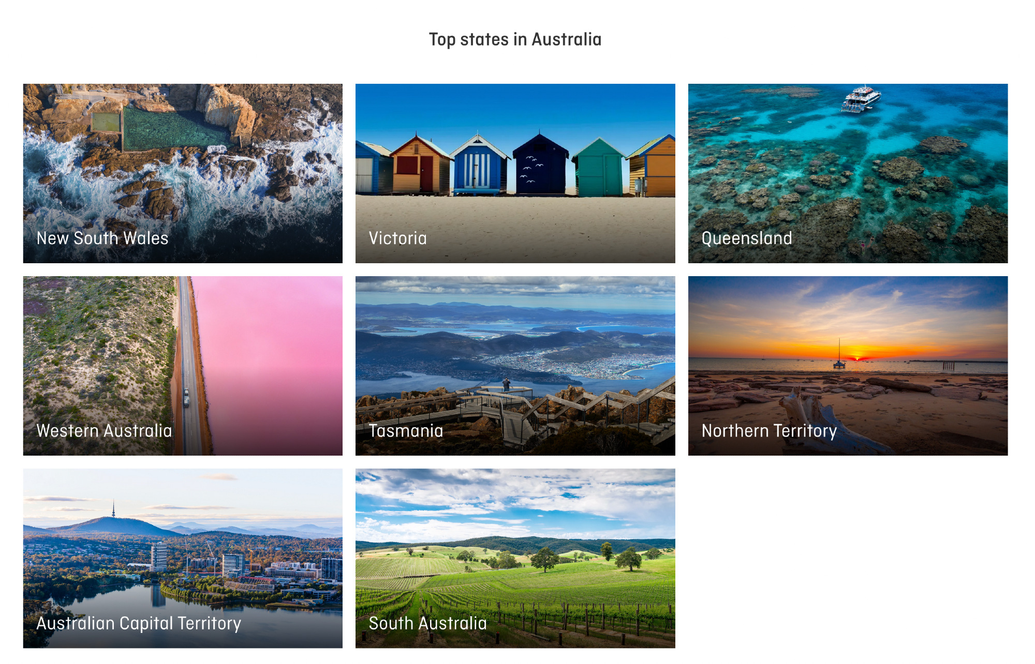Image resolution: width=1035 pixels, height=664 pixels.
Task: Click the 'Western Australia' label text
Action: click(104, 431)
